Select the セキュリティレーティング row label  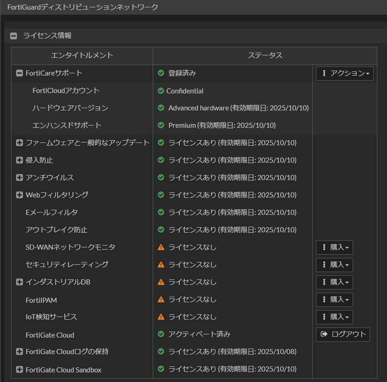coord(67,265)
